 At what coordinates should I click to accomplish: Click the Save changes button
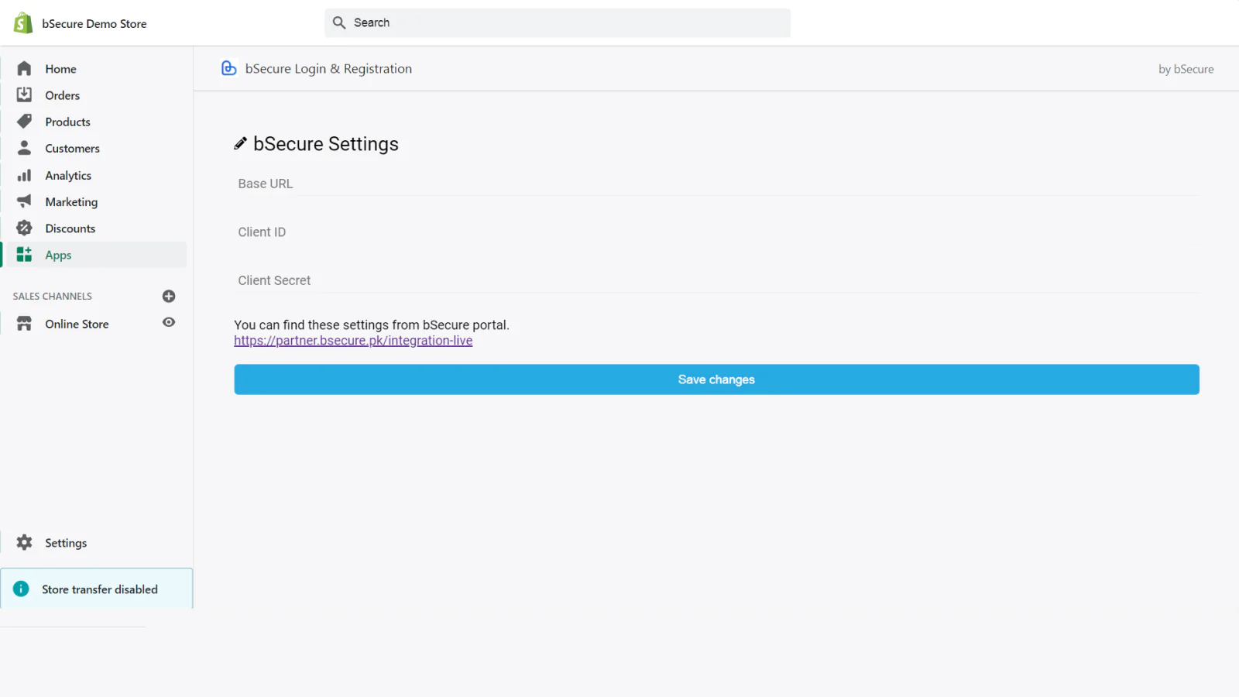[x=716, y=379]
